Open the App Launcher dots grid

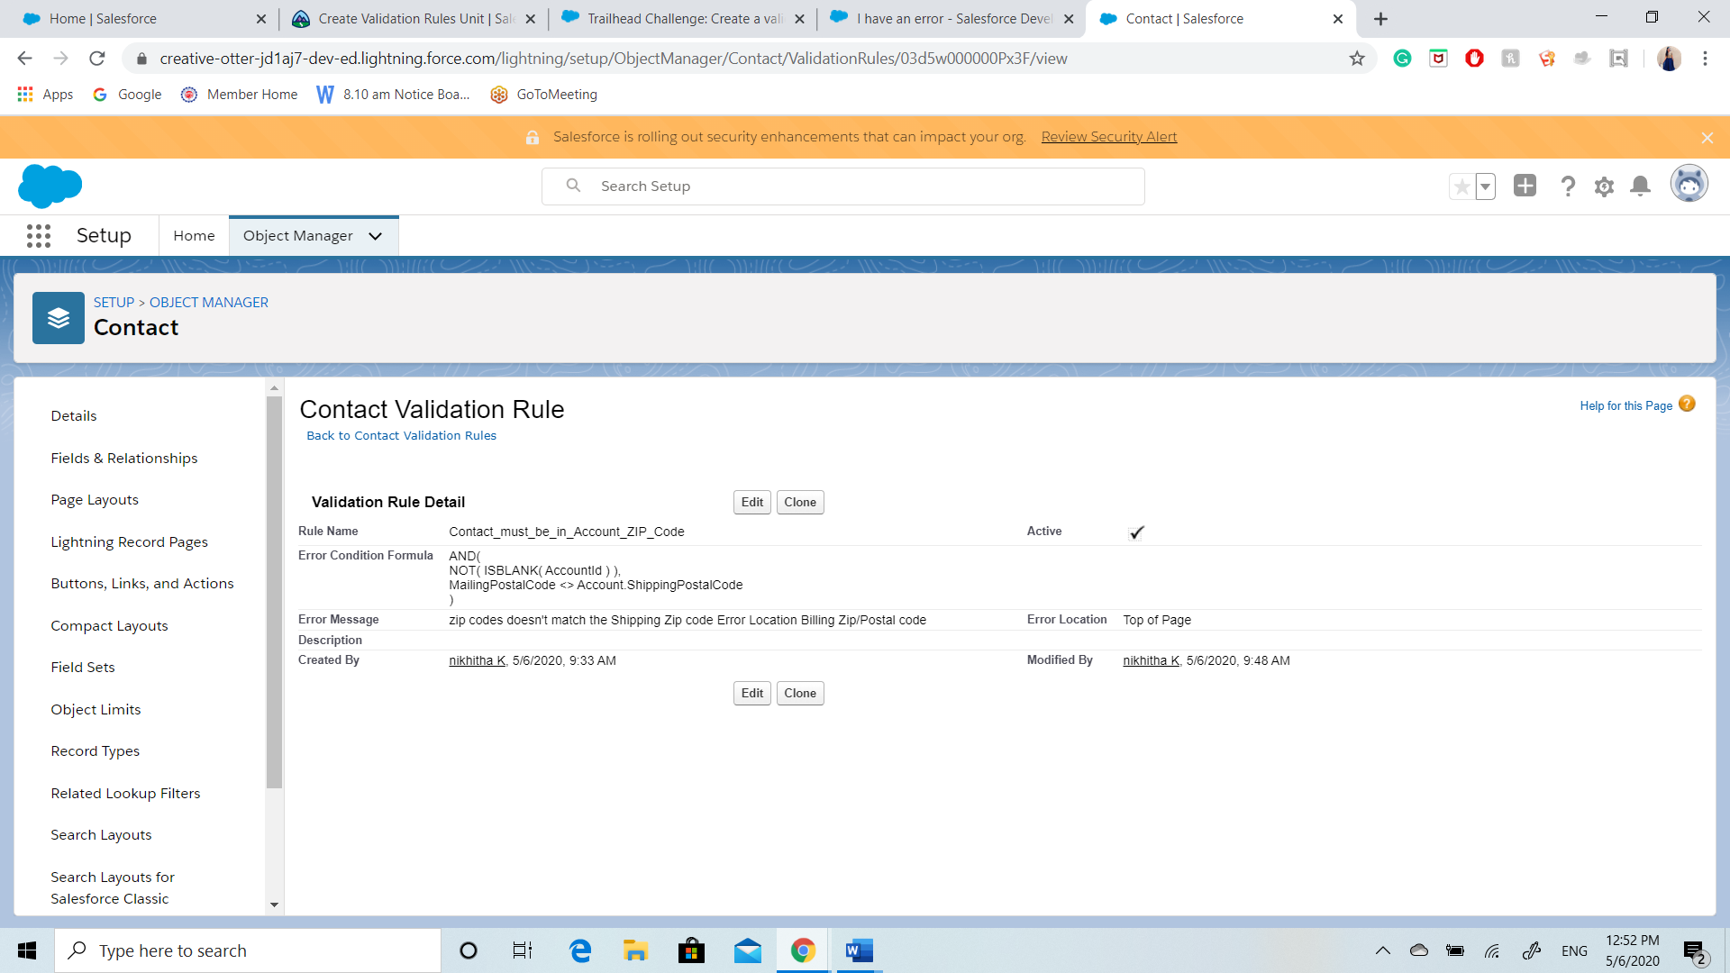[x=39, y=236]
